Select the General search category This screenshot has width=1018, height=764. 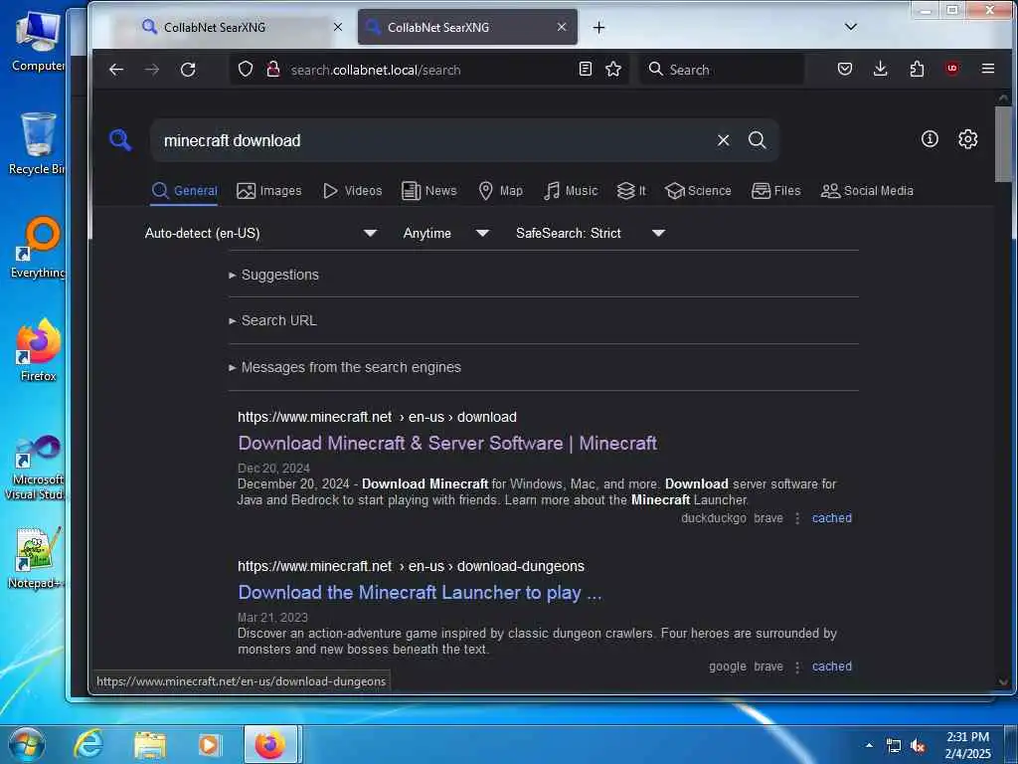184,191
